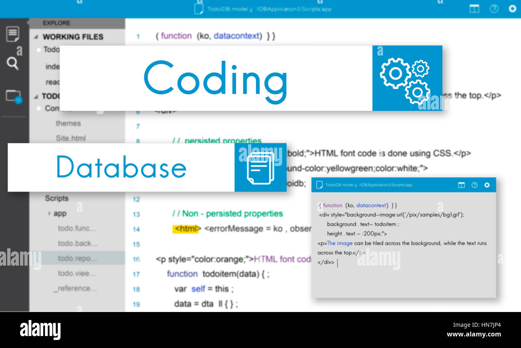Open the EXPLORE panel tab

pos(56,23)
